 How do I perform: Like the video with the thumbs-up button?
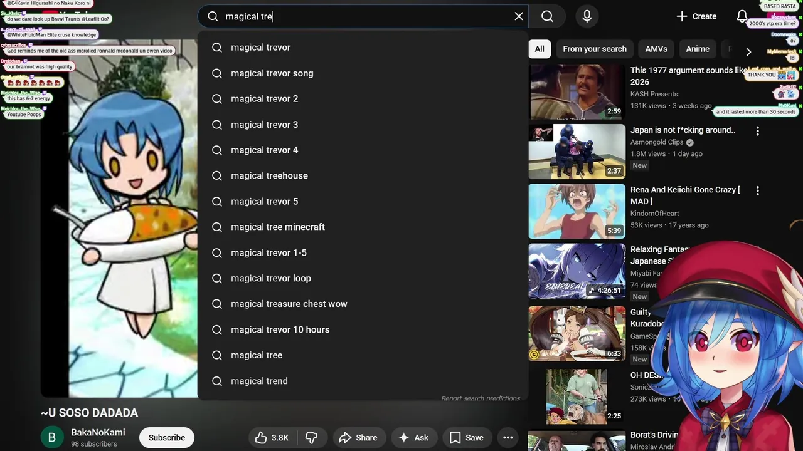pos(272,438)
